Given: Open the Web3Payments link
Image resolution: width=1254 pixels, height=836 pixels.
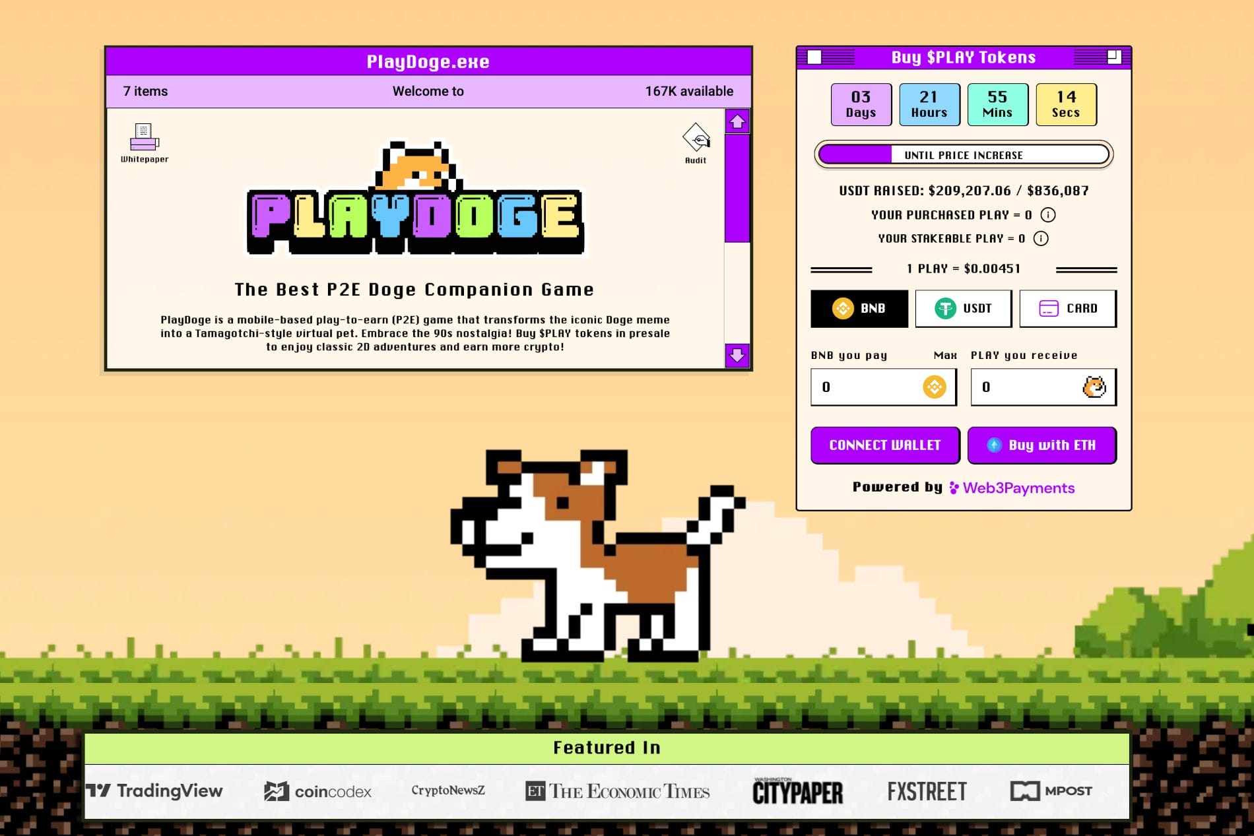Looking at the screenshot, I should [1020, 488].
